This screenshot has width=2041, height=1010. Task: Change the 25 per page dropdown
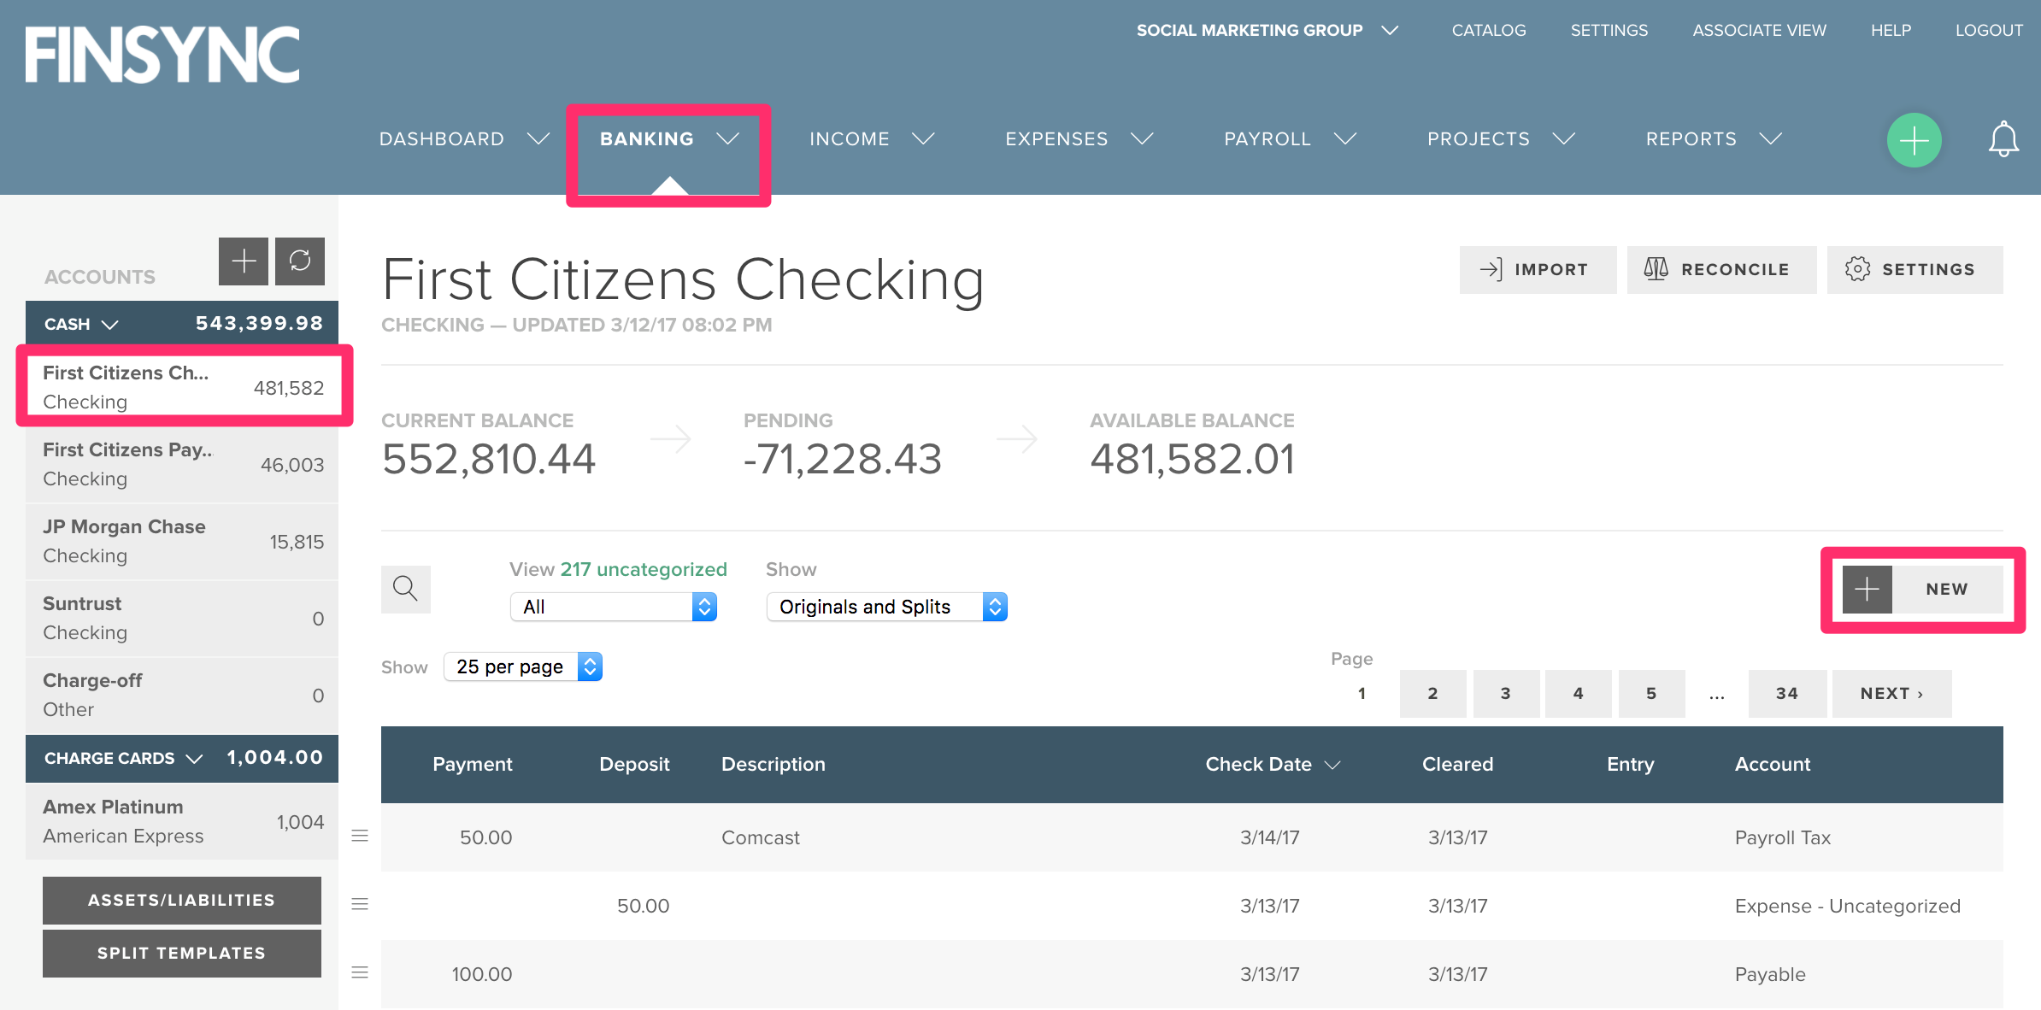pos(522,666)
